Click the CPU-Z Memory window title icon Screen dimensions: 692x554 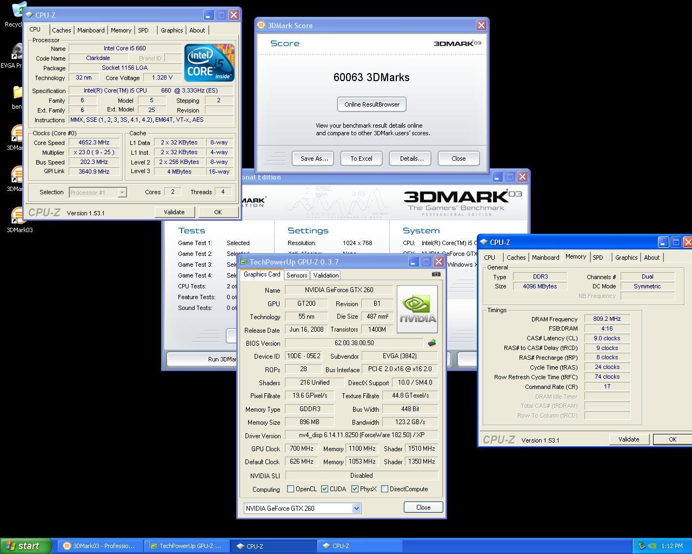(x=484, y=242)
